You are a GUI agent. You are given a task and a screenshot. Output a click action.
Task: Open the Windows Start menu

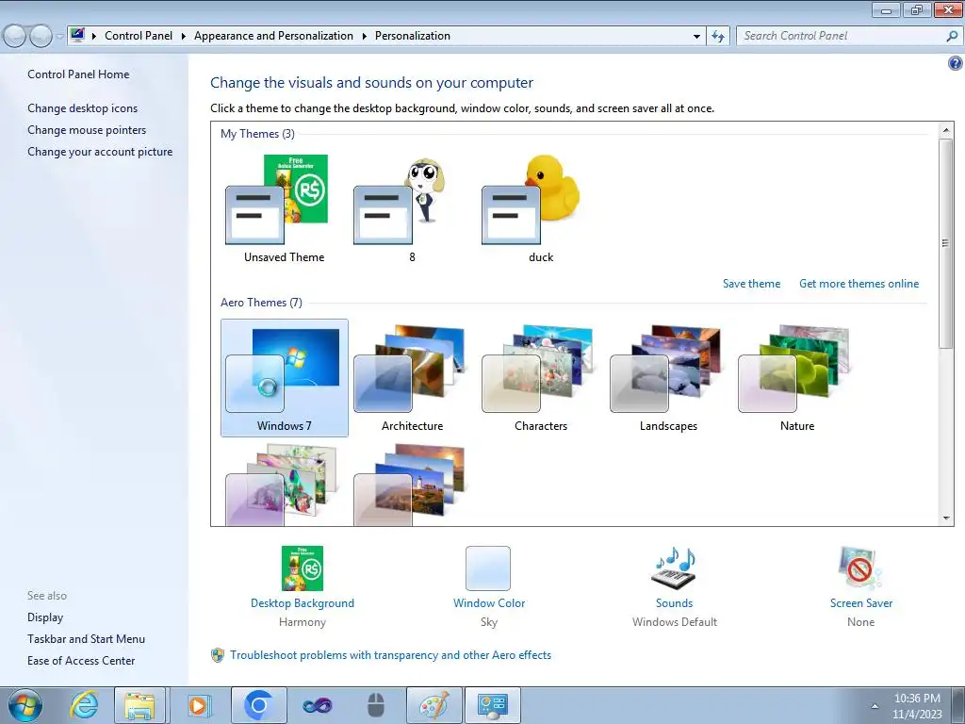click(25, 705)
